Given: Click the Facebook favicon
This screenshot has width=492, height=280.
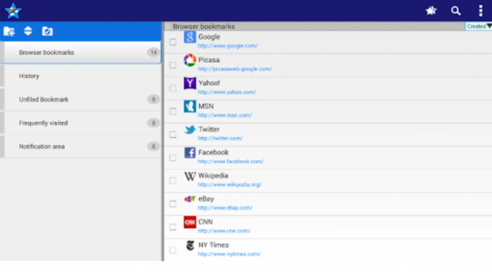Looking at the screenshot, I should pos(190,152).
